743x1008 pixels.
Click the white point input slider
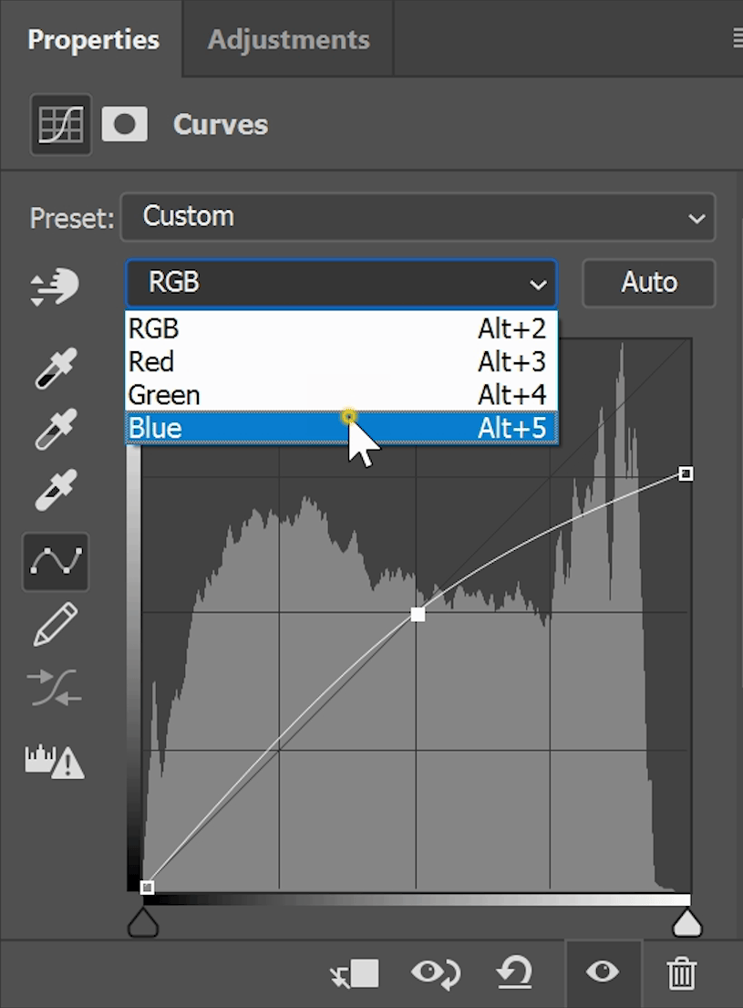[686, 923]
